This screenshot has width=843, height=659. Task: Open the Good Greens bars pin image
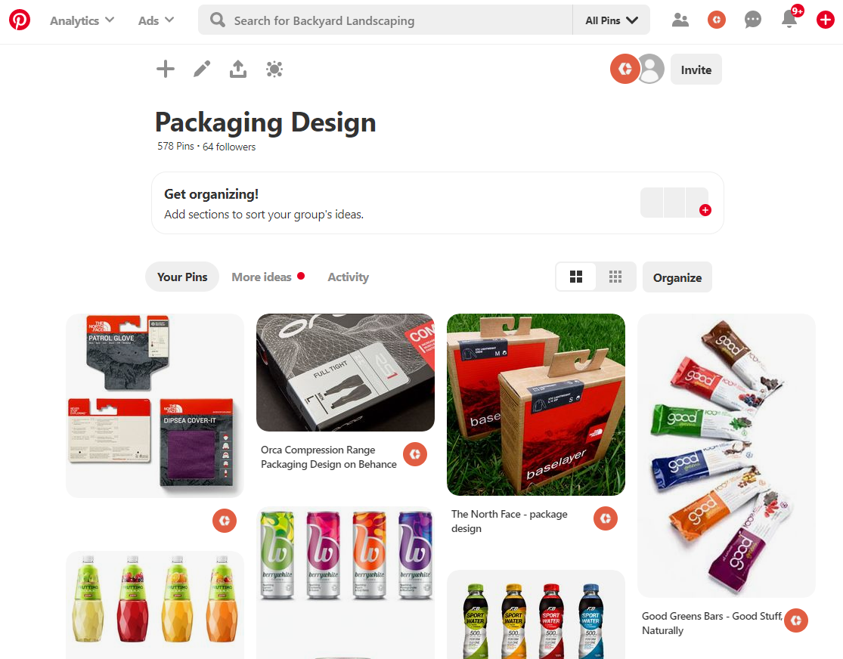pyautogui.click(x=727, y=455)
